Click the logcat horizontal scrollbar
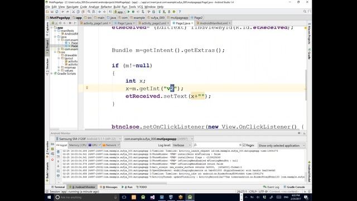The width and height of the screenshot is (357, 201). [115, 183]
